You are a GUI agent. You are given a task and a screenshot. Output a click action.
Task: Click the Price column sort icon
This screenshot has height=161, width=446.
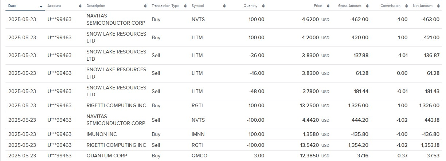[328, 6]
